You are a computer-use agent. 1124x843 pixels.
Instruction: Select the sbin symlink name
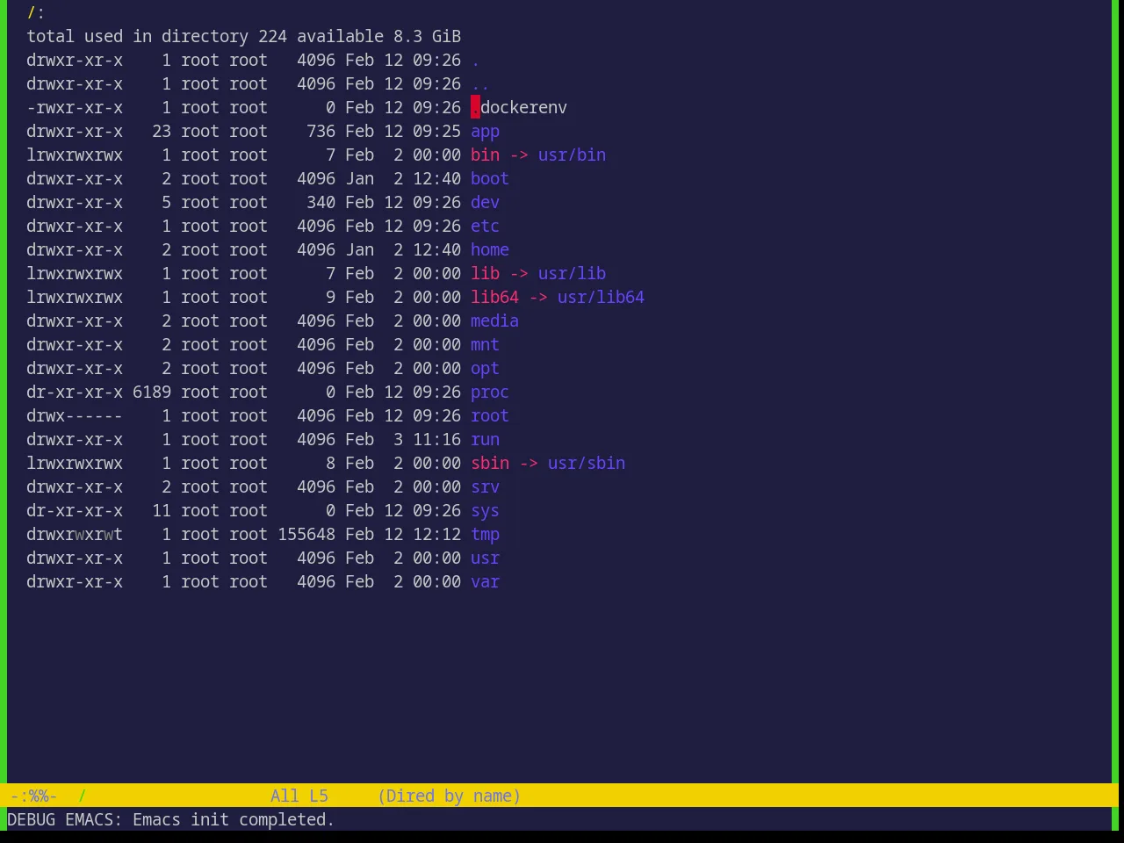pyautogui.click(x=490, y=464)
